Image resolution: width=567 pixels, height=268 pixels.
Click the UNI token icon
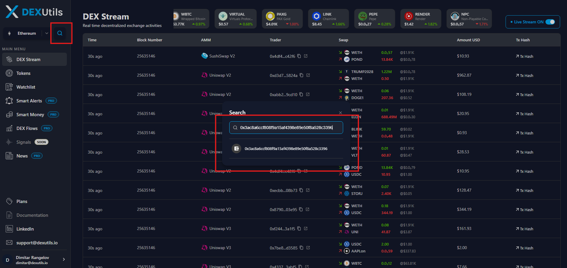347,232
